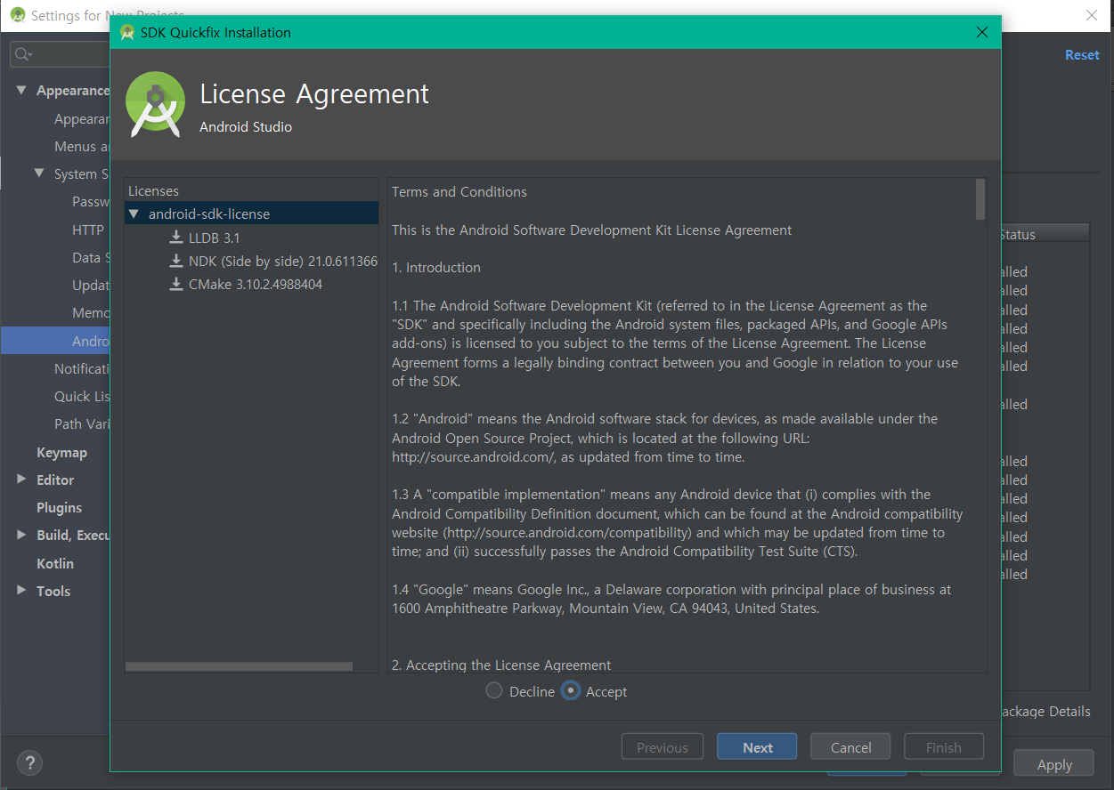Viewport: 1114px width, 790px height.
Task: Select the Accept radio button
Action: coord(571,691)
